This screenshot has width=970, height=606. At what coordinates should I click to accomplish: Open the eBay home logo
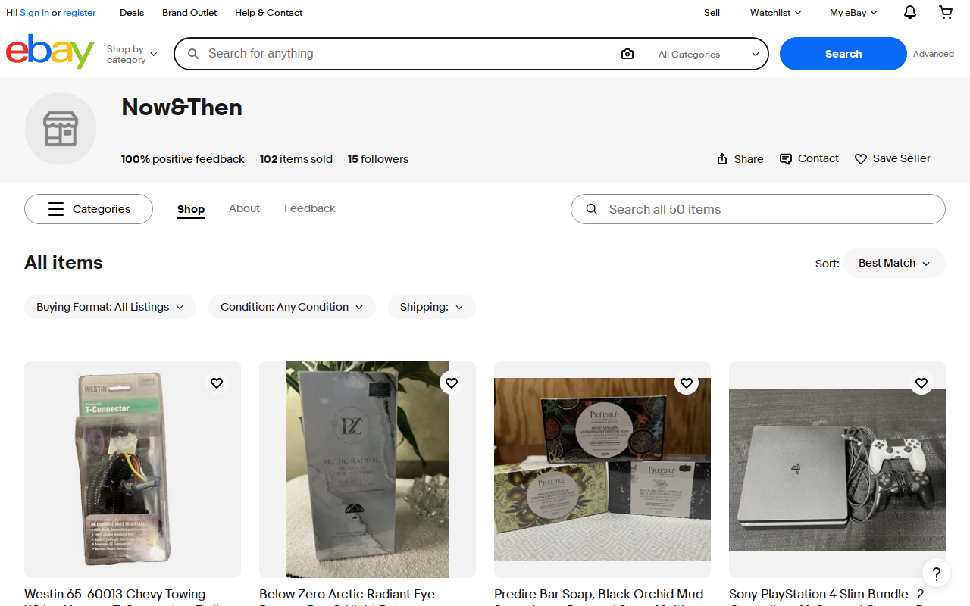tap(50, 52)
